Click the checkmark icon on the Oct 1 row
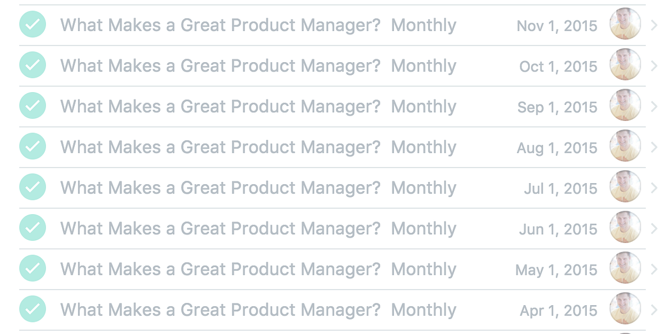Image resolution: width=665 pixels, height=334 pixels. (x=32, y=65)
